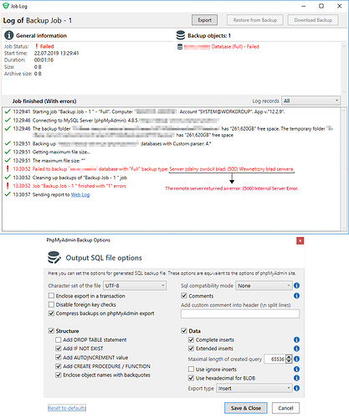
Task: Toggle Complete inserts checkbox
Action: tap(191, 339)
